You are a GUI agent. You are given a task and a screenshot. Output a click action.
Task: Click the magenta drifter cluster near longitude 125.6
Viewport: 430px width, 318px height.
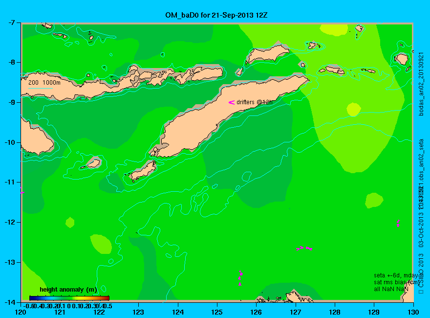pos(240,278)
